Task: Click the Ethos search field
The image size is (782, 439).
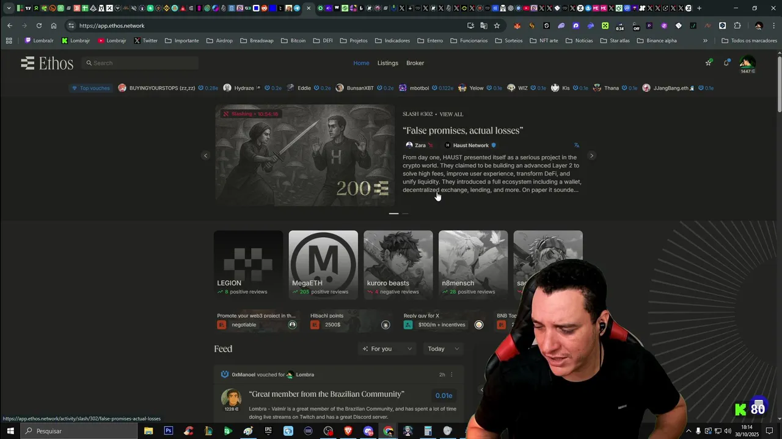Action: point(140,63)
